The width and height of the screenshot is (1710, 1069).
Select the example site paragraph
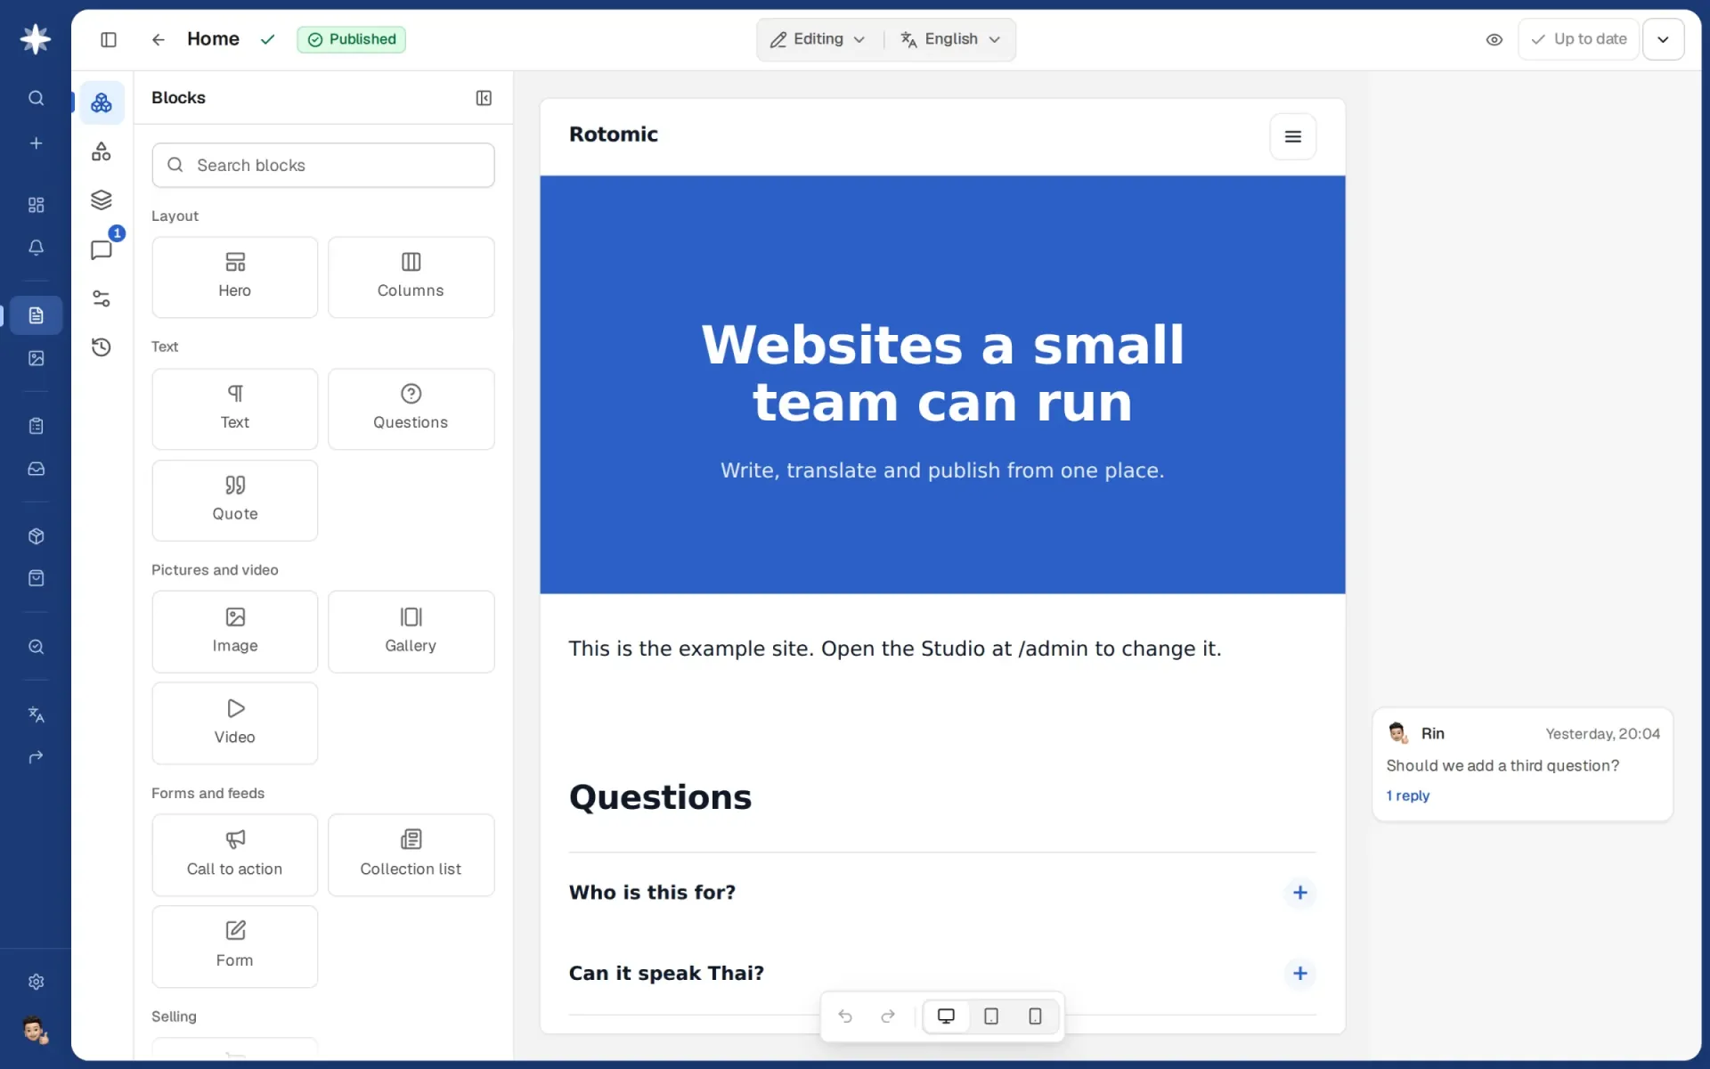(895, 649)
